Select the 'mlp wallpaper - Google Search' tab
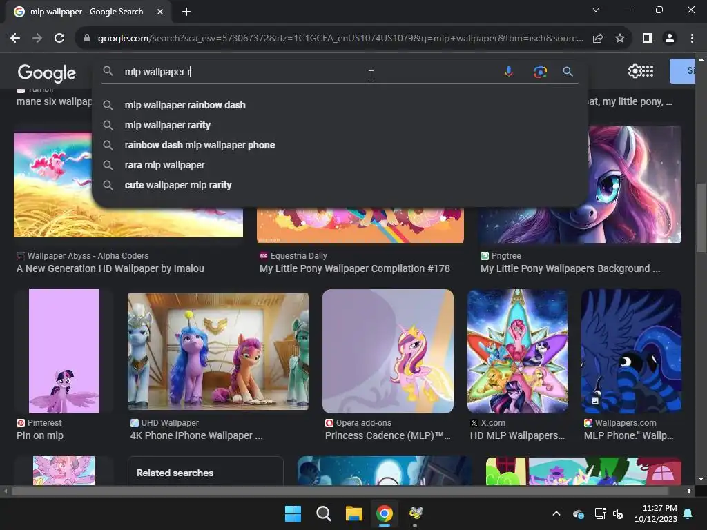The width and height of the screenshot is (707, 530). 89,12
